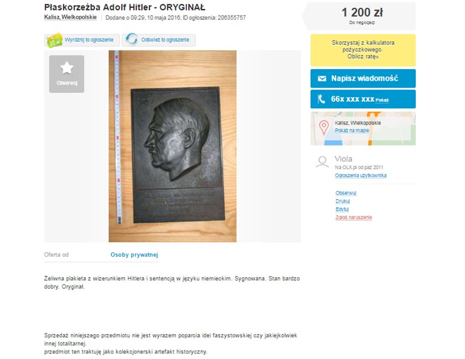Click the user avatar icon beside Viola
Viewport: 465px width, 359px height.
coord(322,162)
